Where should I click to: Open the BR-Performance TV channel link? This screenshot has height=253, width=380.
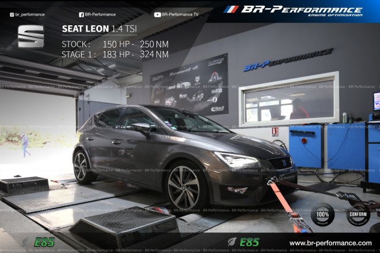[180, 14]
